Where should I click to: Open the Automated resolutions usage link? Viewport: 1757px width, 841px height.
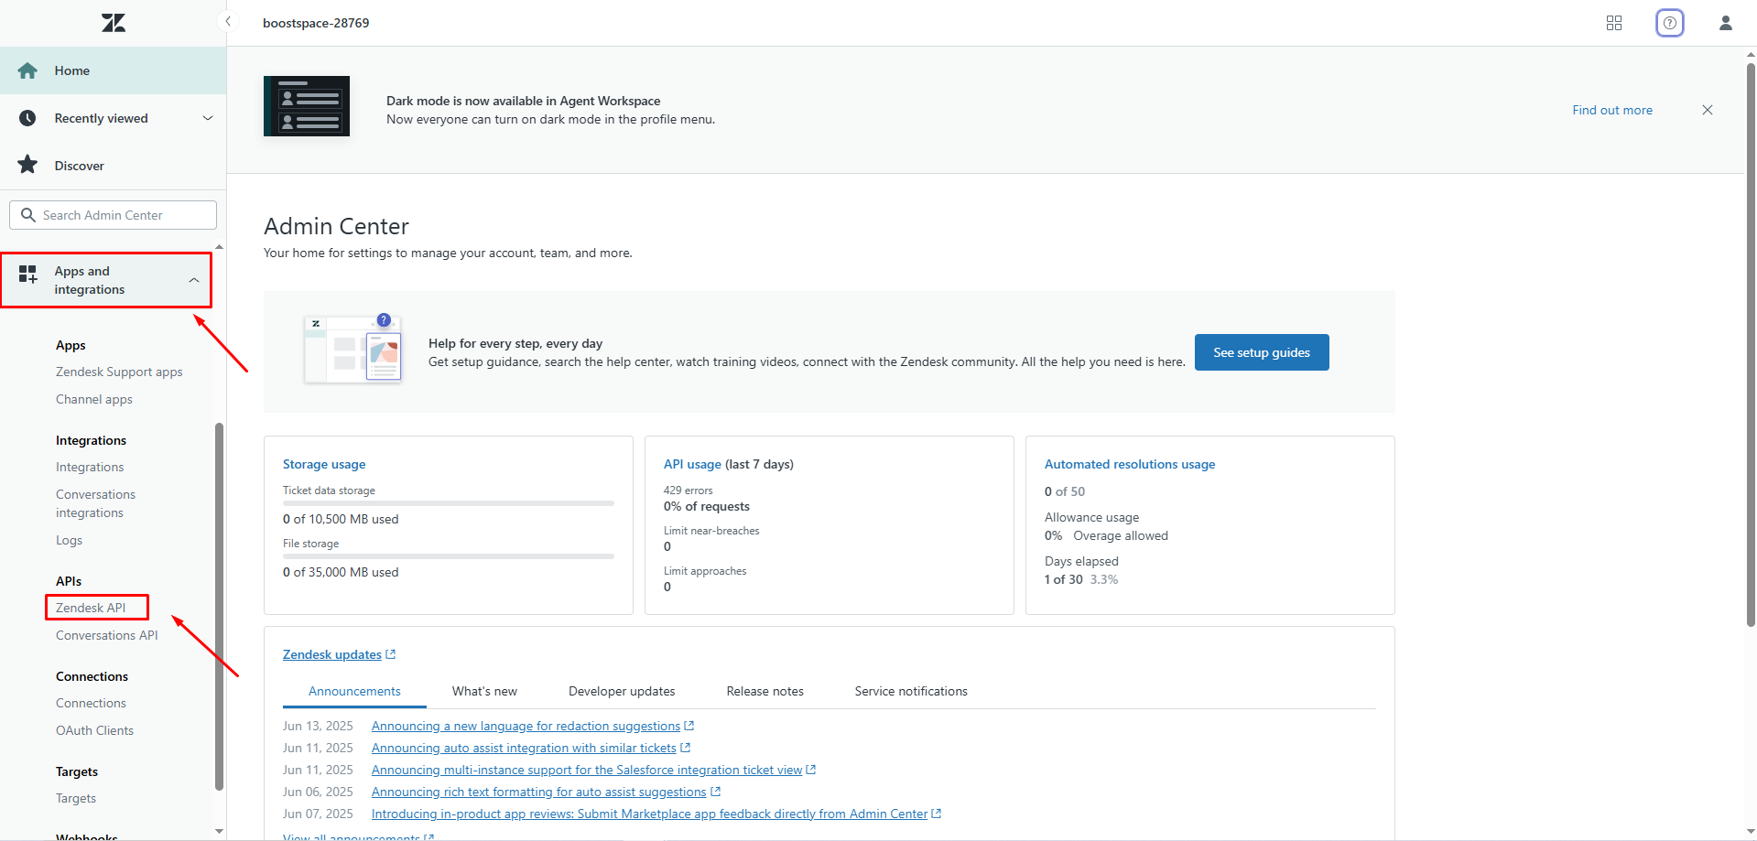1130,464
